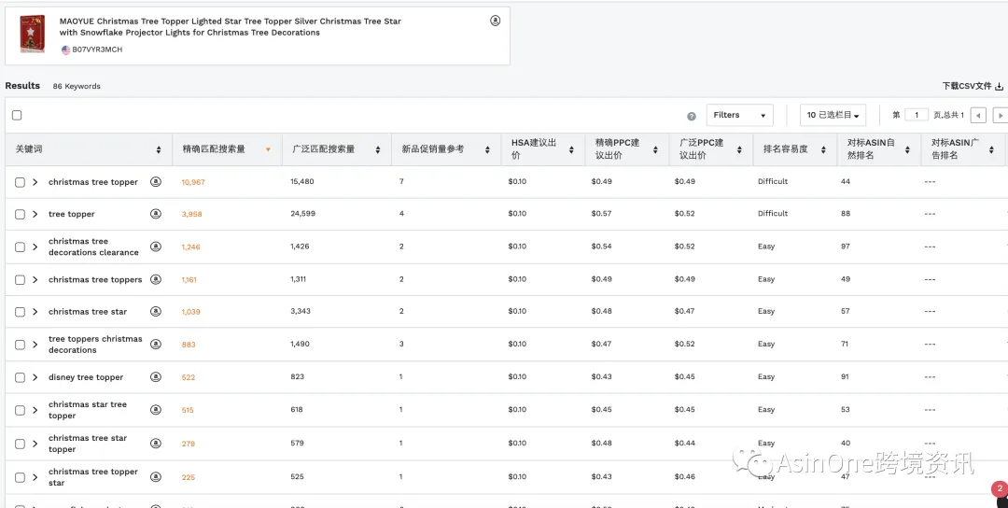This screenshot has height=508, width=1008.
Task: Click search volume 3,958 link
Action: click(191, 214)
